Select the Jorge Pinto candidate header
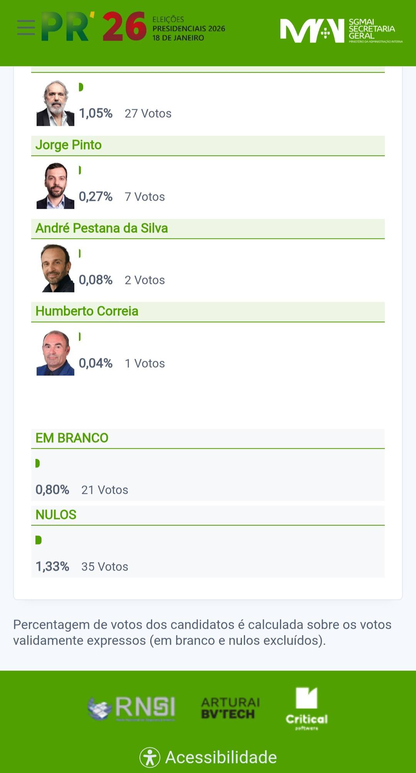 point(69,145)
